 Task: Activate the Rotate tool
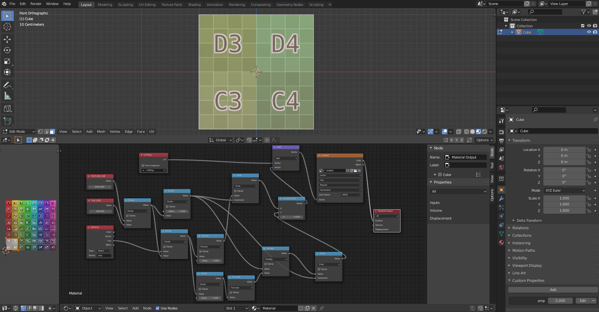click(7, 50)
